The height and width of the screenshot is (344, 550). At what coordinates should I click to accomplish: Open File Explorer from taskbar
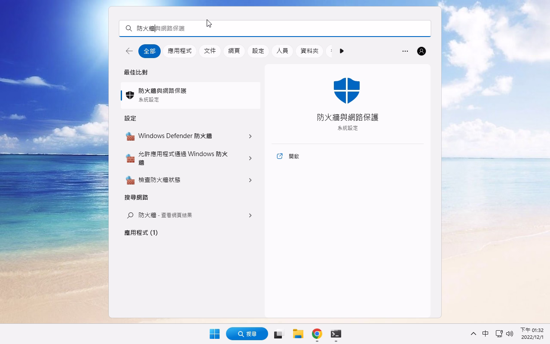click(x=298, y=334)
